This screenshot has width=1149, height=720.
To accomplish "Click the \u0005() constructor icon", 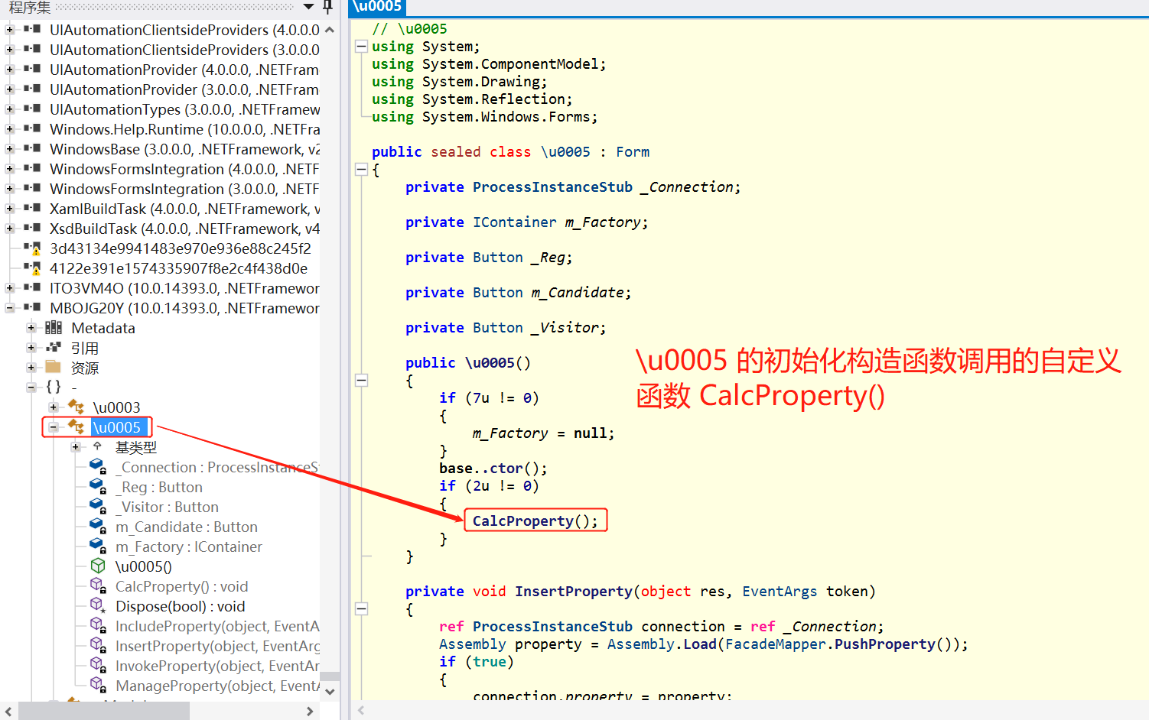I will pyautogui.click(x=98, y=566).
